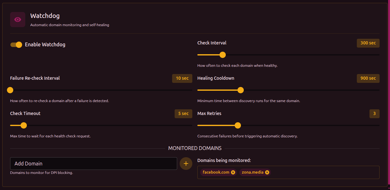
Task: Disable the Enable Watchdog toggle
Action: point(16,45)
